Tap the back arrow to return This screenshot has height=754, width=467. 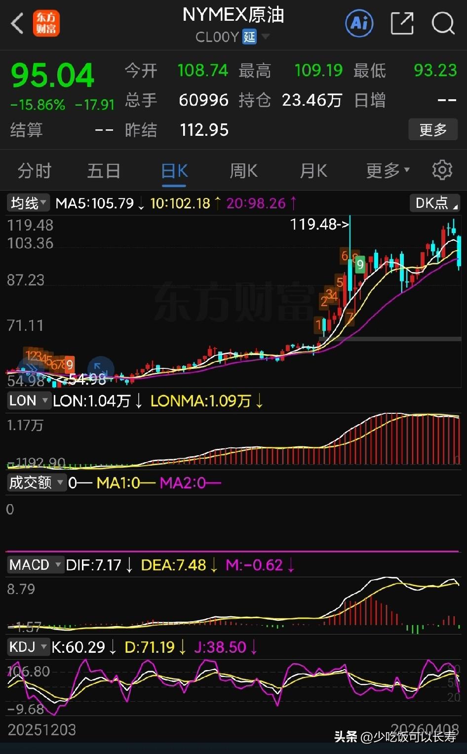(16, 23)
